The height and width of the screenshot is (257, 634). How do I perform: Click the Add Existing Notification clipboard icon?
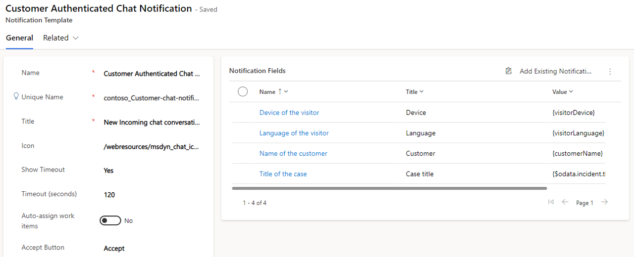508,71
